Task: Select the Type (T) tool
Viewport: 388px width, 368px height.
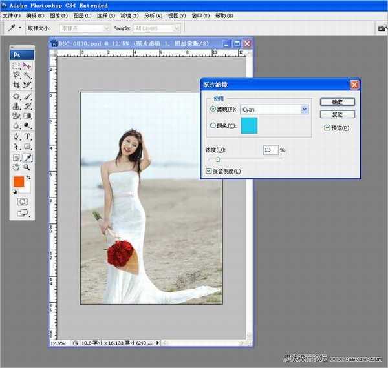Action: coord(28,137)
